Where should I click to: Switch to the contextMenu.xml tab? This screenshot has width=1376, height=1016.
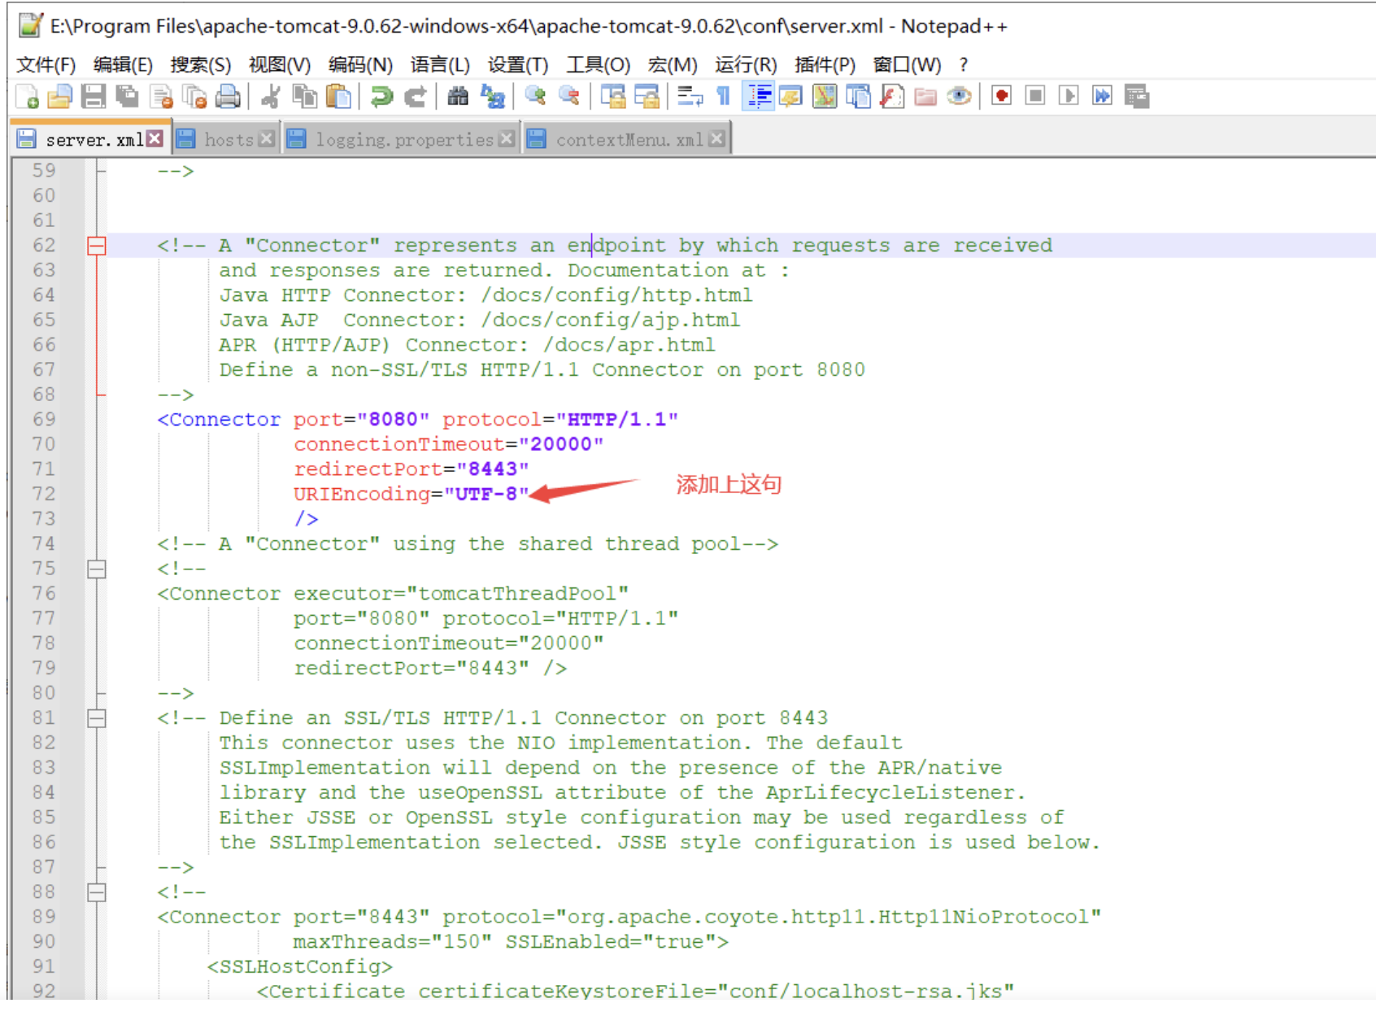click(x=628, y=139)
